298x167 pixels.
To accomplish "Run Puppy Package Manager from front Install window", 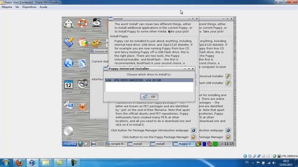I will [194, 137].
